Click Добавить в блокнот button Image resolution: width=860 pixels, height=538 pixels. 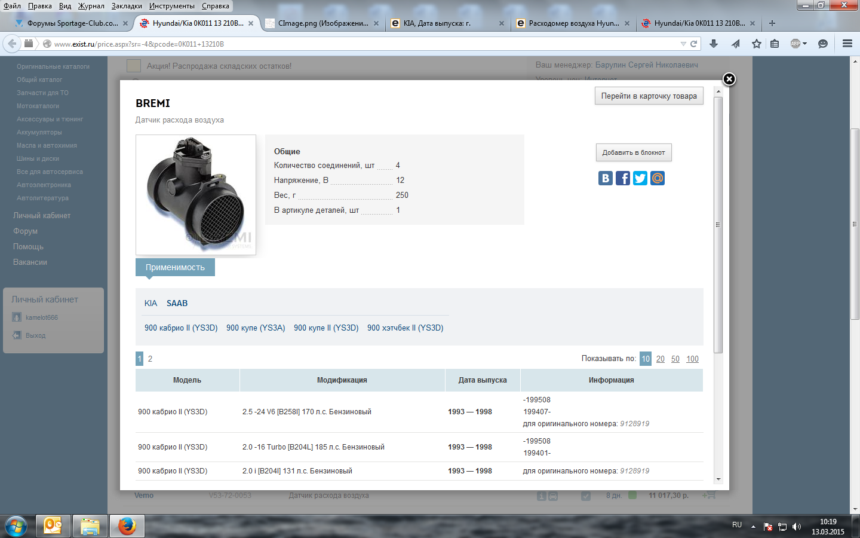coord(633,152)
